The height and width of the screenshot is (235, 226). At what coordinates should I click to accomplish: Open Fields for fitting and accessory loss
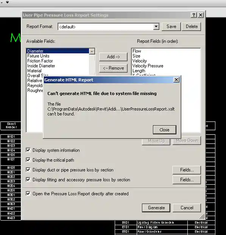pos(187,180)
